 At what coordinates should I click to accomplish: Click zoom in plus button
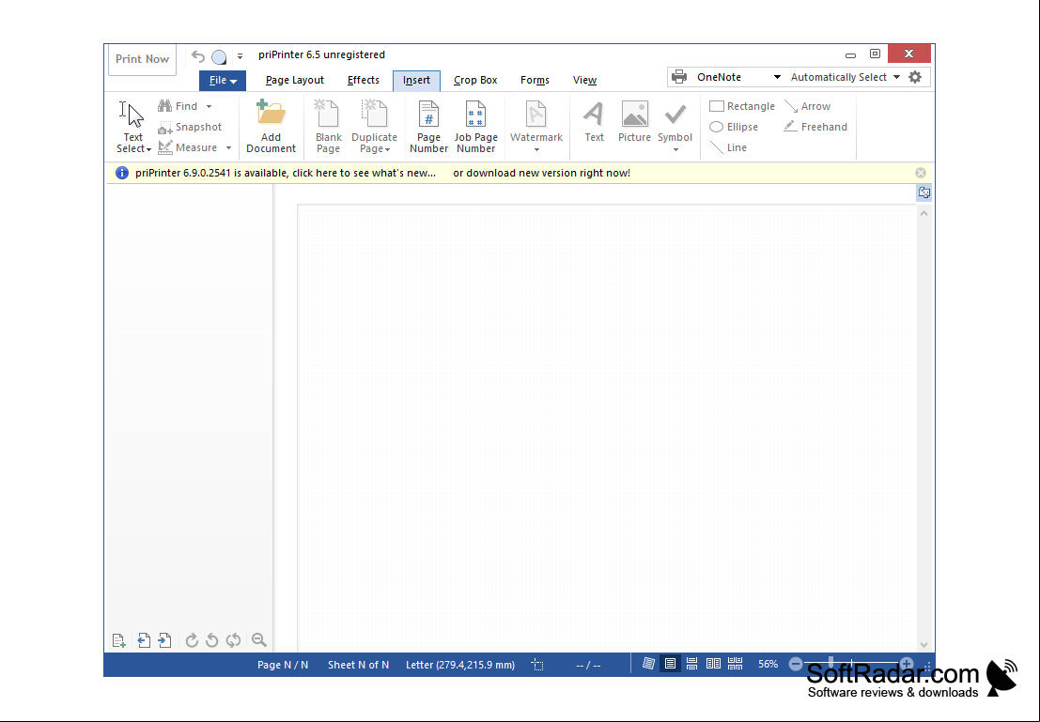[906, 664]
